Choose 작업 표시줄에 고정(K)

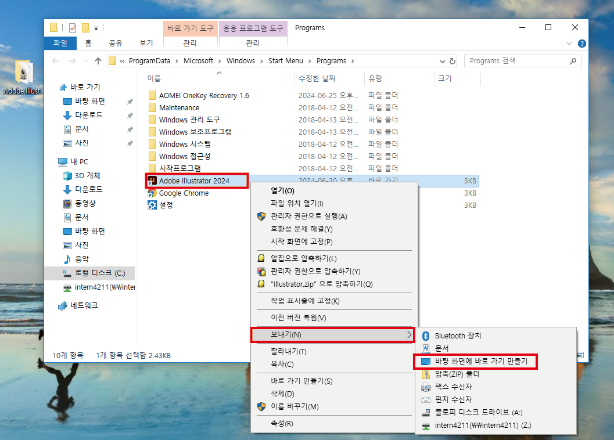tap(333, 301)
